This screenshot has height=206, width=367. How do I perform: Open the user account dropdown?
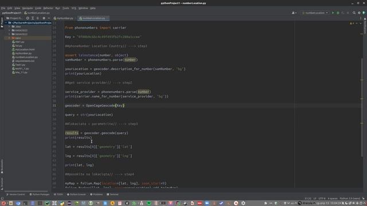294,13
